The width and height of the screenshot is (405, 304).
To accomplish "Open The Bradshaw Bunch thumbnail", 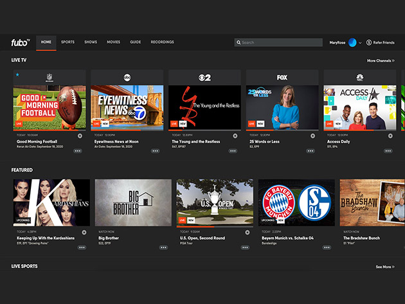I will pyautogui.click(x=372, y=202).
